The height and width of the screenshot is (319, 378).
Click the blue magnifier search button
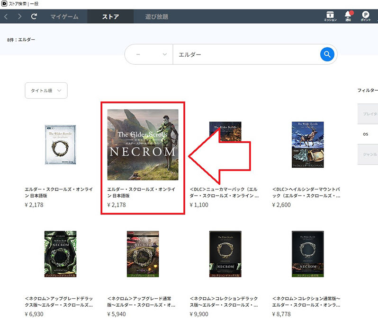pos(327,54)
